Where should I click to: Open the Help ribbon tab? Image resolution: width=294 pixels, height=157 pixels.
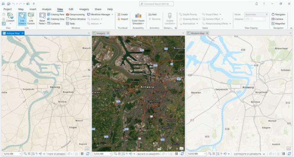tap(110, 9)
